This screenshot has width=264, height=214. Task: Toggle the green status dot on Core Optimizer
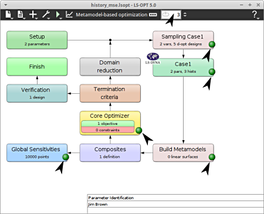[x=138, y=130]
